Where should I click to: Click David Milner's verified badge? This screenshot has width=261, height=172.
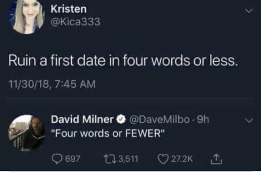pos(120,120)
